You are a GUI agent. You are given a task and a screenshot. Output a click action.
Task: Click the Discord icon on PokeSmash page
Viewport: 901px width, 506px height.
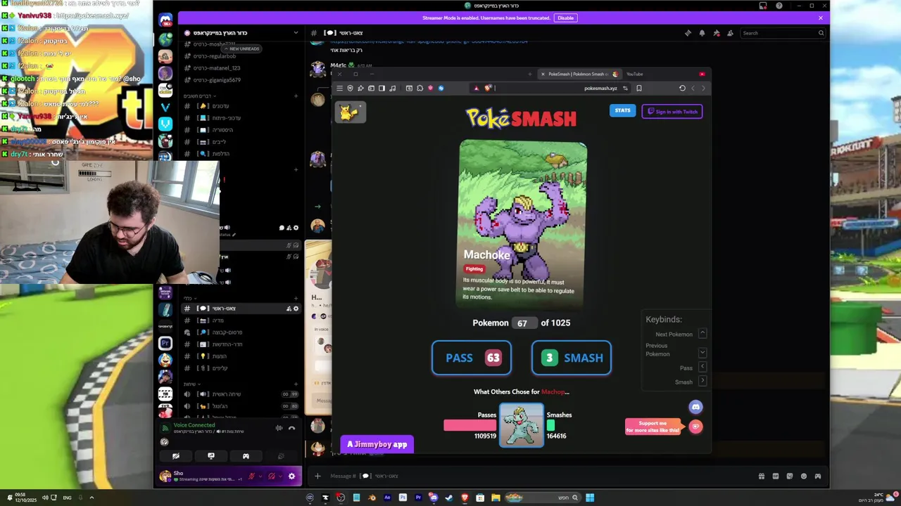(695, 407)
